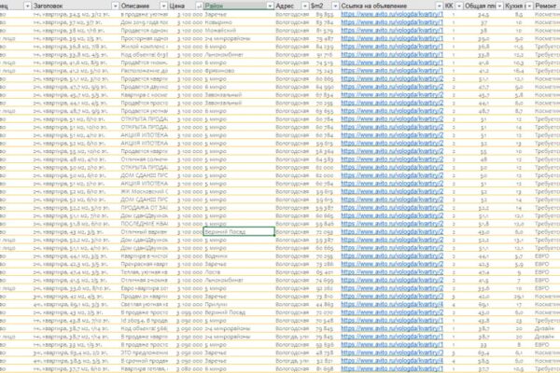This screenshot has width=560, height=373.
Task: Open the Цена column sort filter arrow
Action: 199,6
